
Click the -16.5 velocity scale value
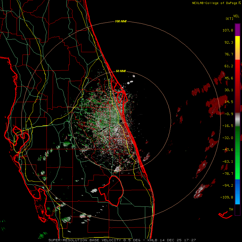[x=228, y=126]
